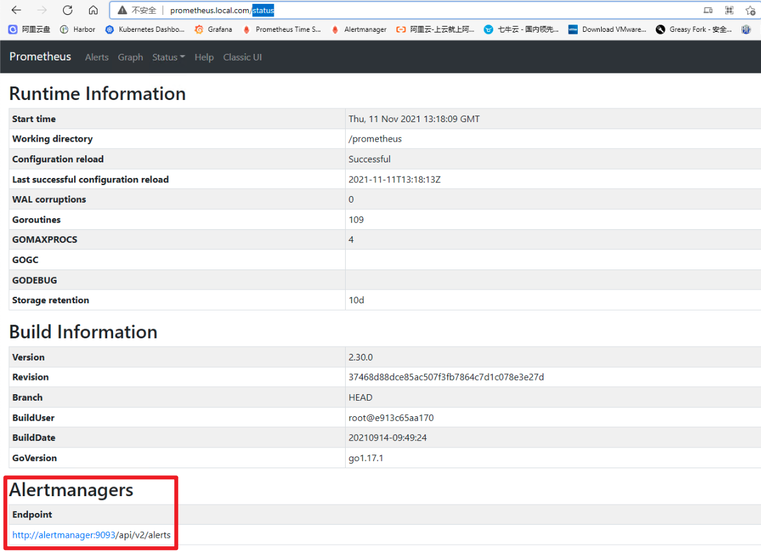This screenshot has height=552, width=761.
Task: Click the BuildDate value 20210914-09:49:24
Action: tap(387, 438)
